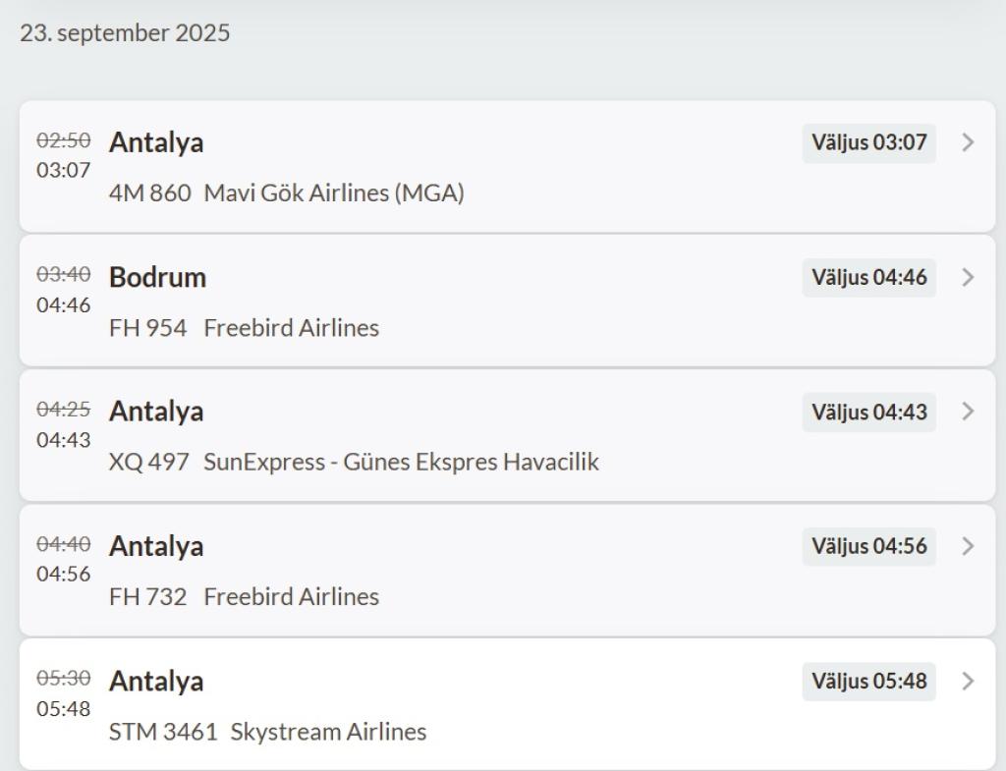
Task: Select the 23. september 2025 date heading
Action: coord(125,33)
